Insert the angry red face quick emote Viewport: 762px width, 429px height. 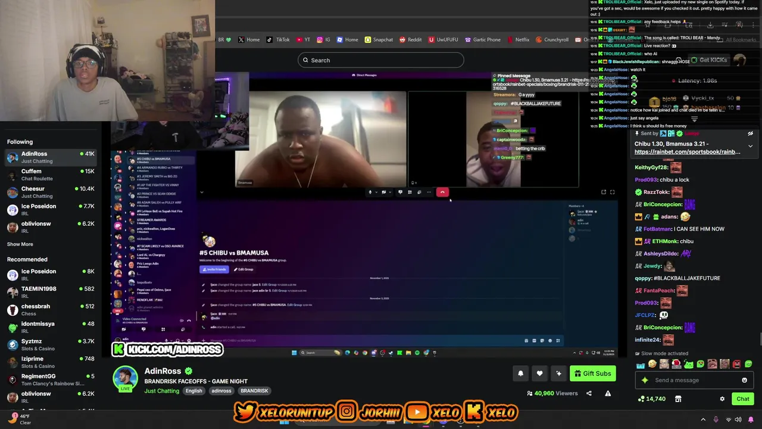click(x=736, y=364)
